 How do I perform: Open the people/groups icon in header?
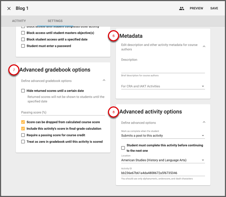coord(182,8)
